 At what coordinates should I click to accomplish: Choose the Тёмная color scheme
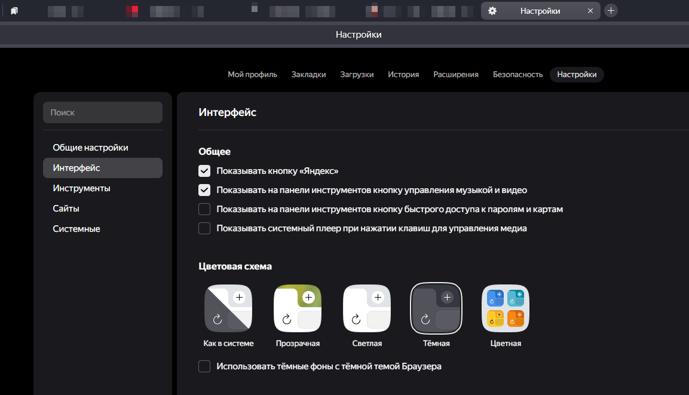point(436,308)
